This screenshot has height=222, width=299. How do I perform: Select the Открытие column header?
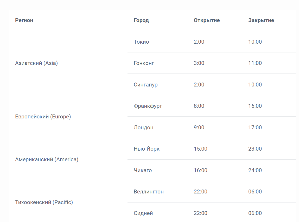point(207,20)
